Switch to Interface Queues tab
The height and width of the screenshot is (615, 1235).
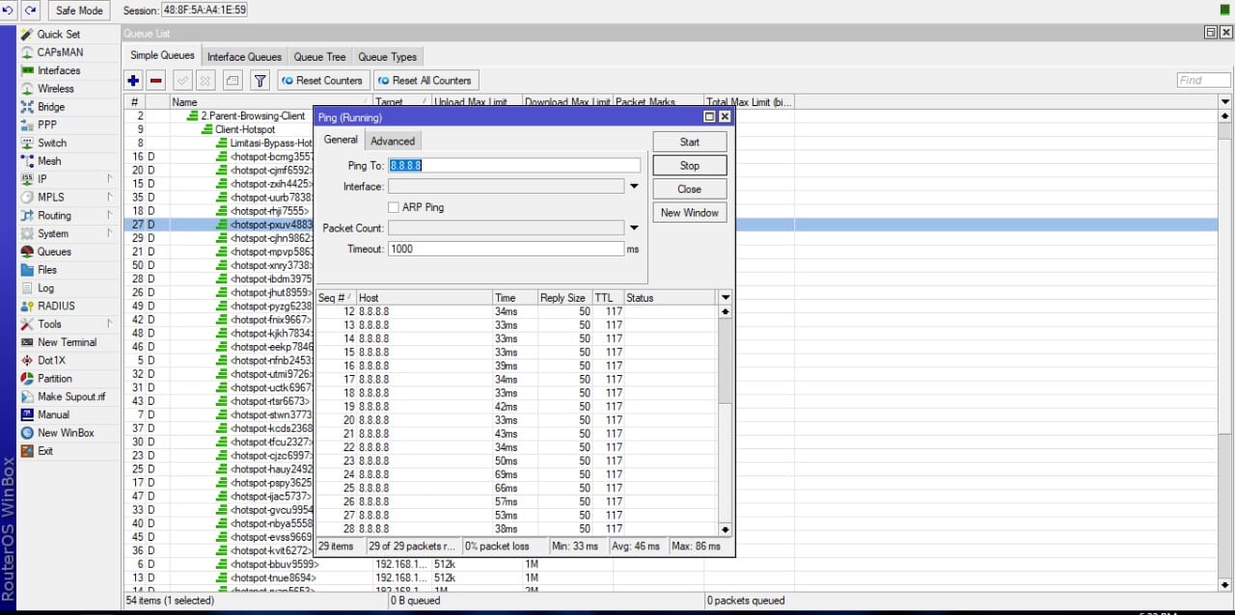click(244, 57)
